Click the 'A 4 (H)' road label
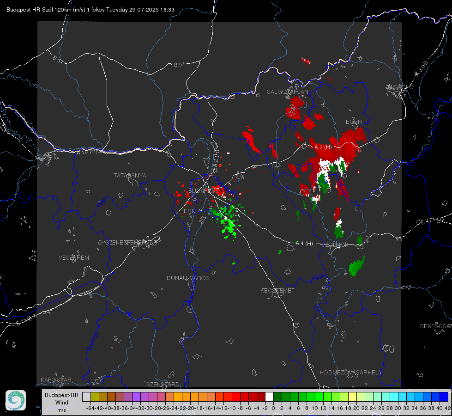 pos(304,244)
